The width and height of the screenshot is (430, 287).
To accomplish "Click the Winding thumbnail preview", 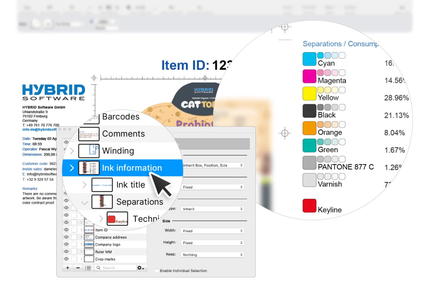I will pos(89,151).
